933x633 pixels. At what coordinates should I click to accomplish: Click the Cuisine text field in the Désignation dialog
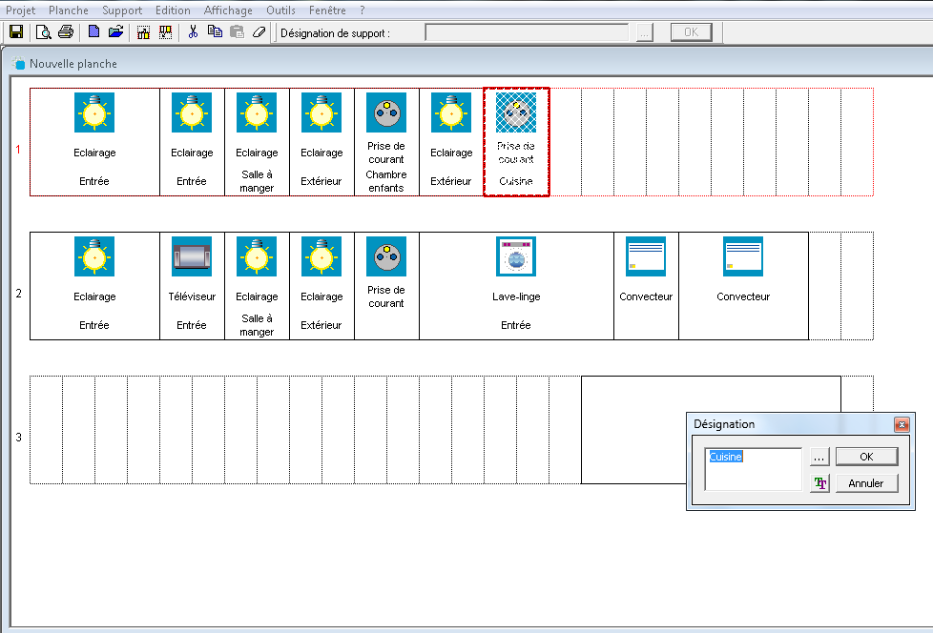[x=754, y=469]
